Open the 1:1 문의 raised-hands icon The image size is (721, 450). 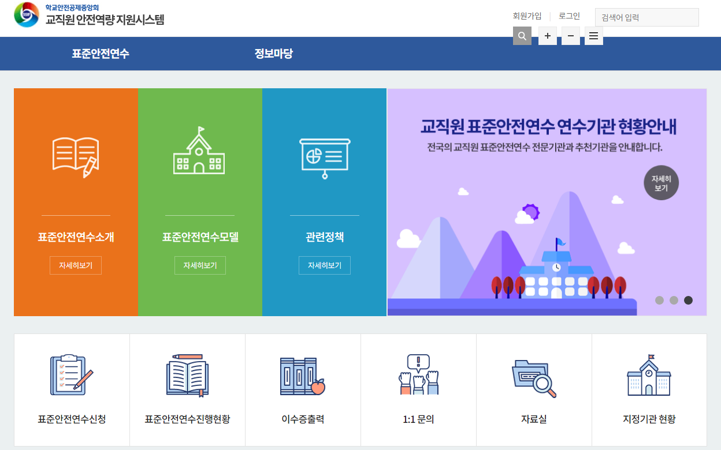[x=418, y=375]
